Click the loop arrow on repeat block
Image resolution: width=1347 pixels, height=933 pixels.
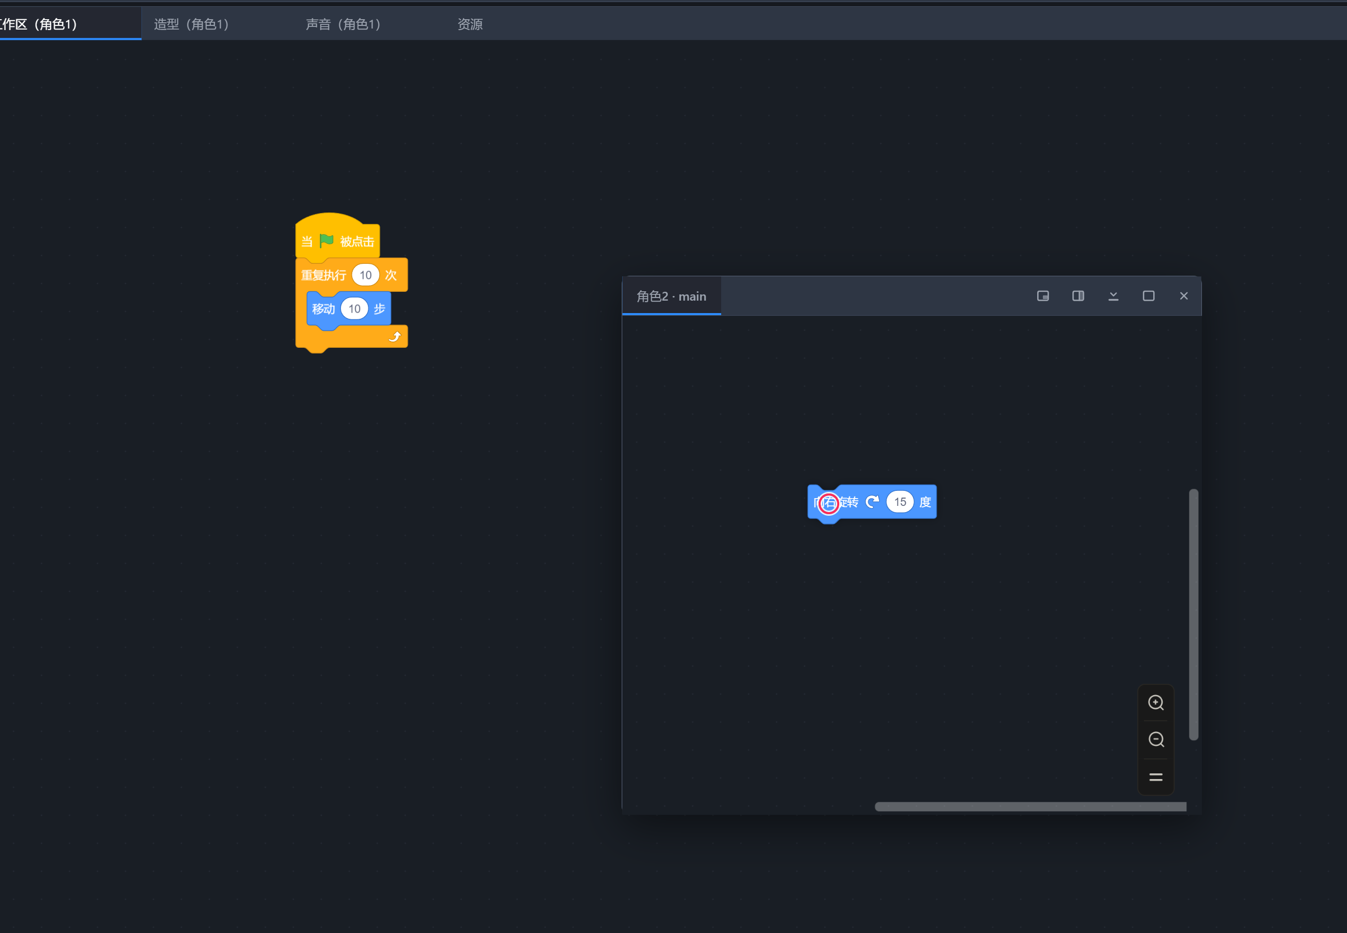[x=395, y=337]
